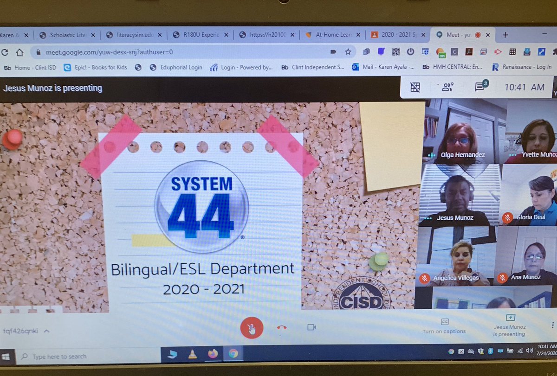Open the volume slider from the system tray
The height and width of the screenshot is (376, 557).
tap(529, 351)
